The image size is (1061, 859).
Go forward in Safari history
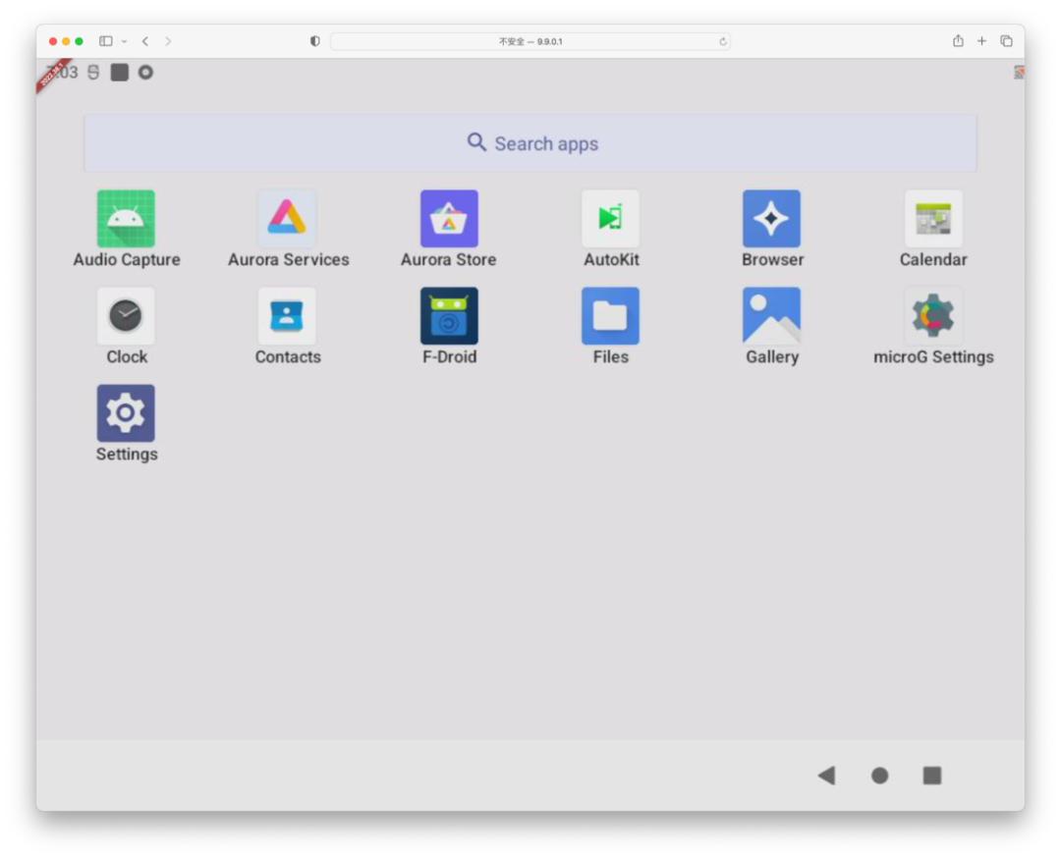click(x=168, y=41)
